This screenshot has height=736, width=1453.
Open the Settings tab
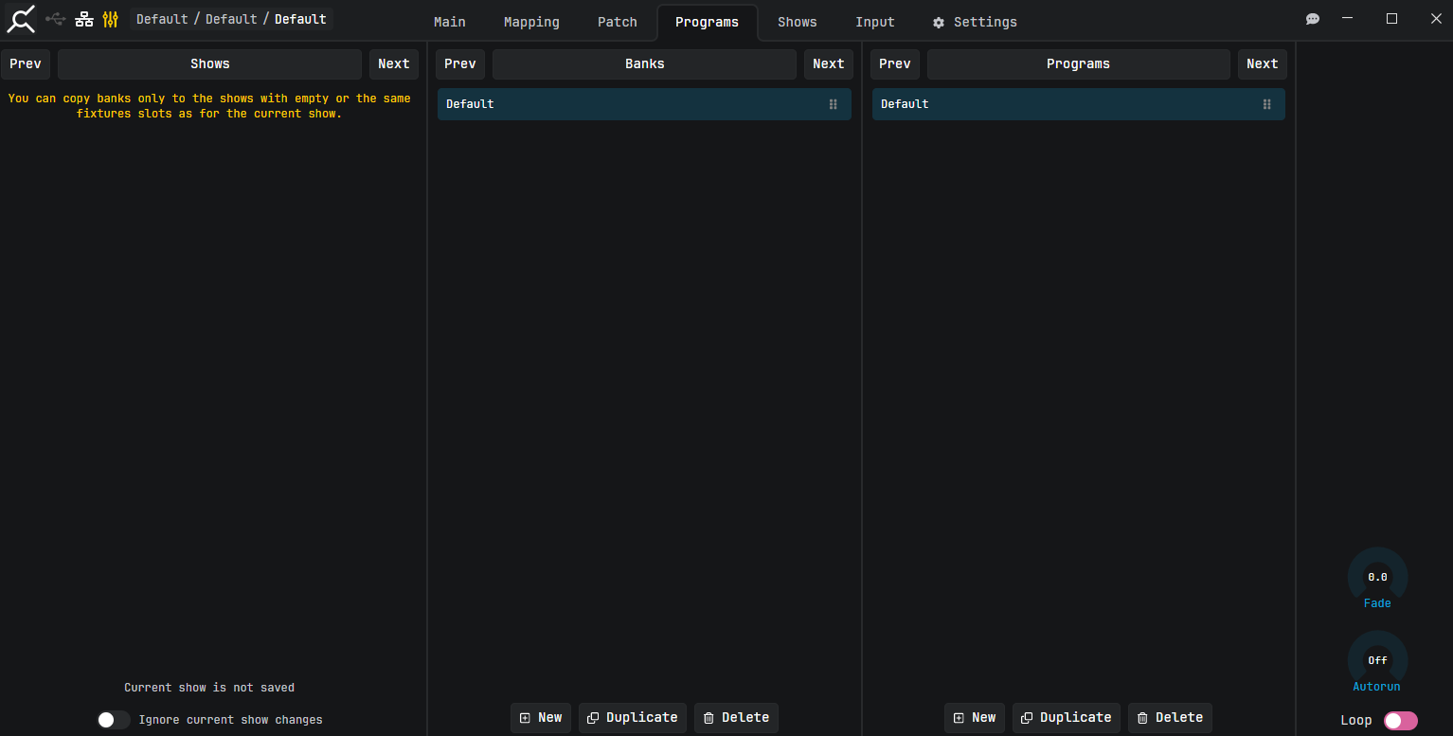coord(975,22)
